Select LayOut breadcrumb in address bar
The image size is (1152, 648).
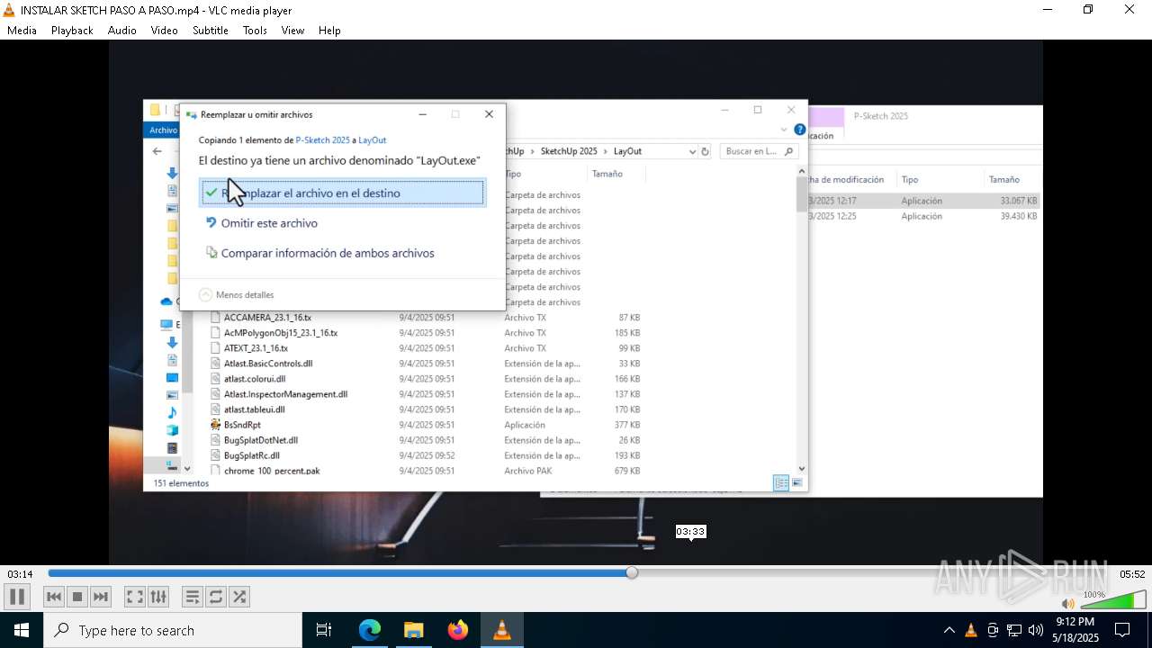pos(628,151)
